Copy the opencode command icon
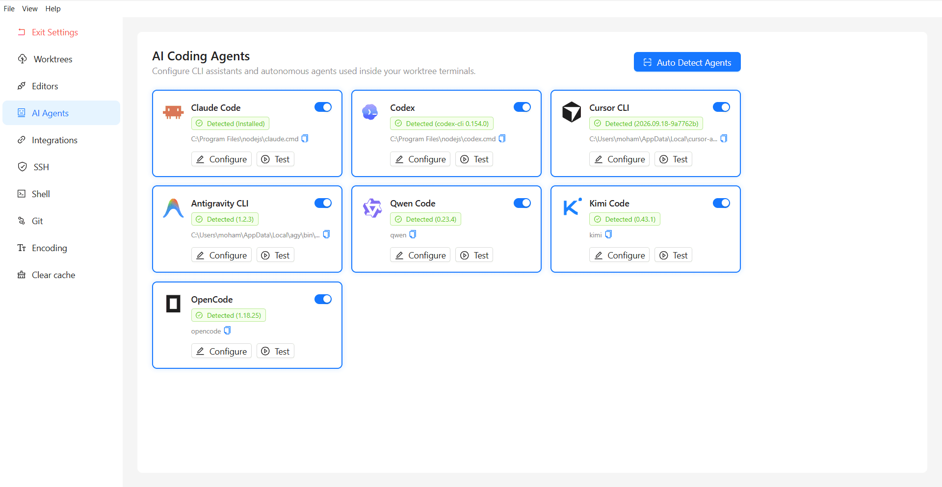The image size is (942, 487). point(227,331)
